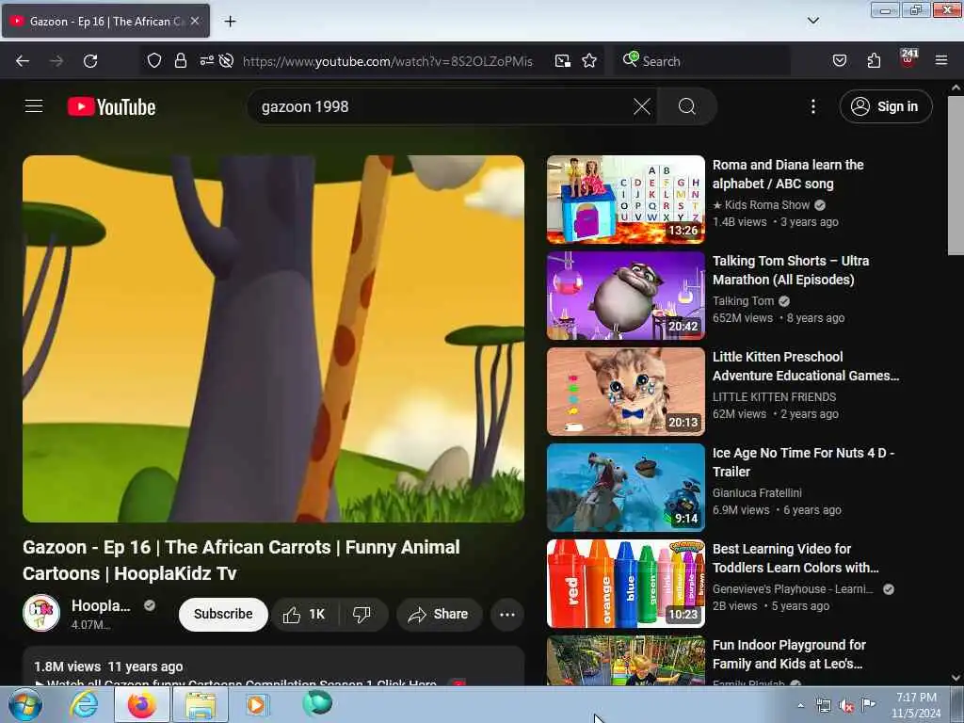Open Windows Media Player taskbar icon
Screen dimensions: 964x723
256,704
